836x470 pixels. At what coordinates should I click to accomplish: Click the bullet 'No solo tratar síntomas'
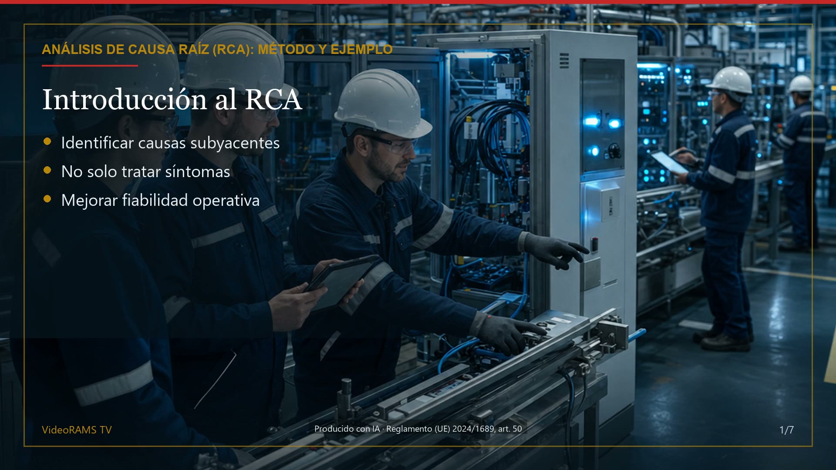click(145, 172)
